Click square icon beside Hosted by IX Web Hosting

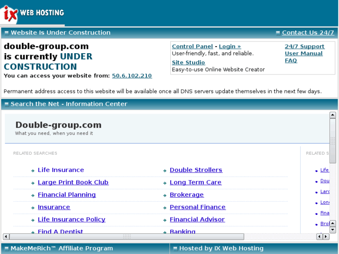coord(175,248)
